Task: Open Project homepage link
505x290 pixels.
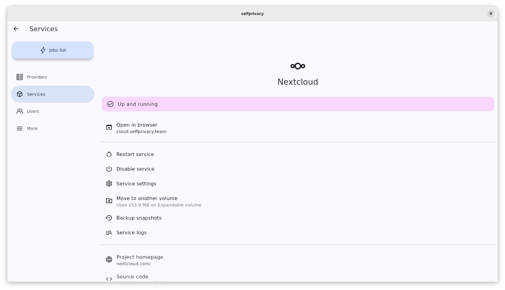Action: coord(298,260)
